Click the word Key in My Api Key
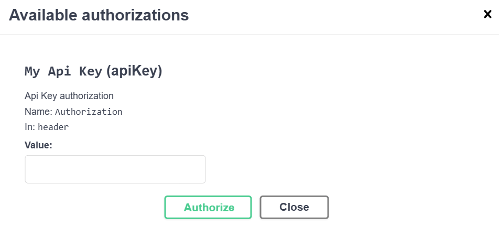The height and width of the screenshot is (227, 499). [91, 72]
